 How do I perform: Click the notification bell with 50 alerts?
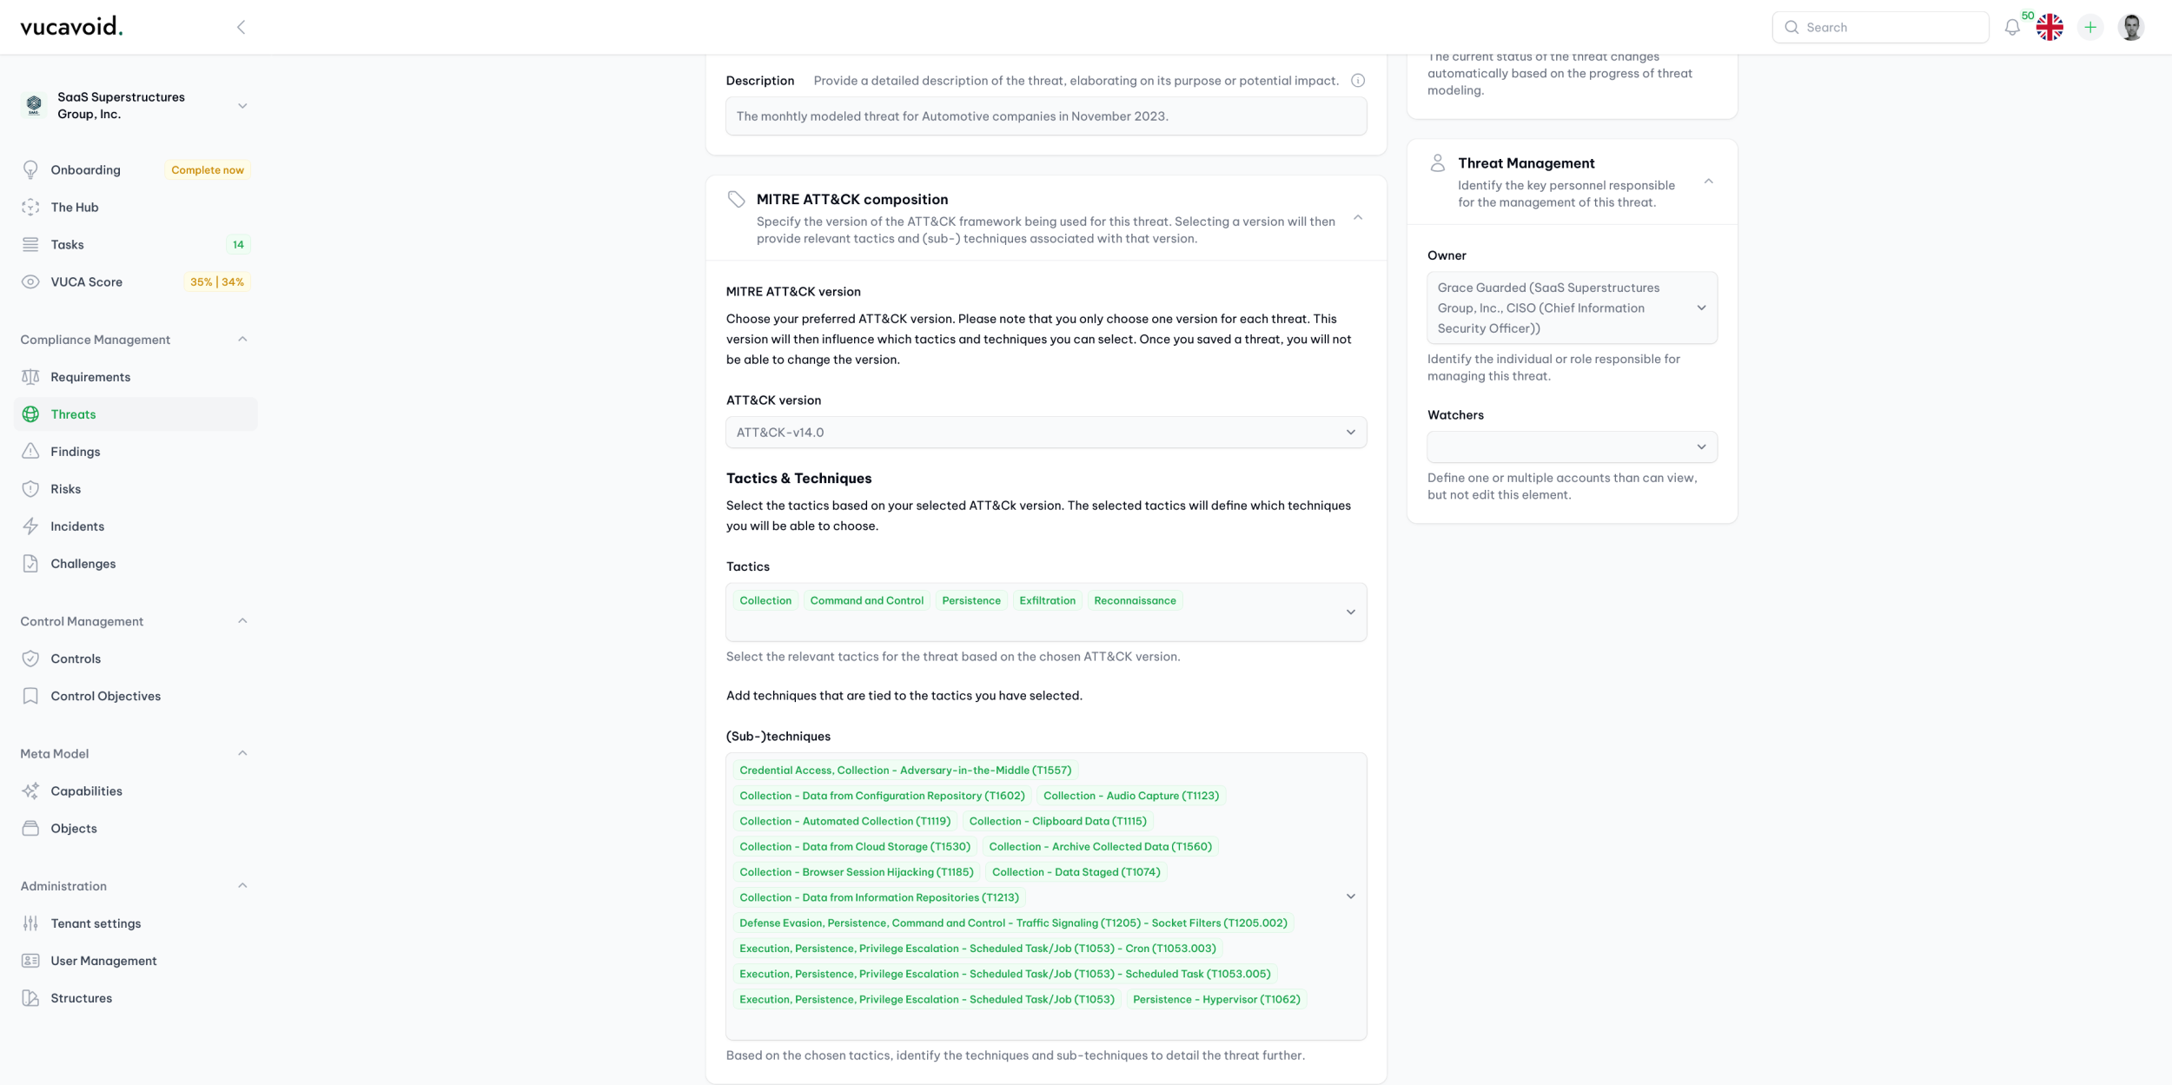click(2011, 27)
